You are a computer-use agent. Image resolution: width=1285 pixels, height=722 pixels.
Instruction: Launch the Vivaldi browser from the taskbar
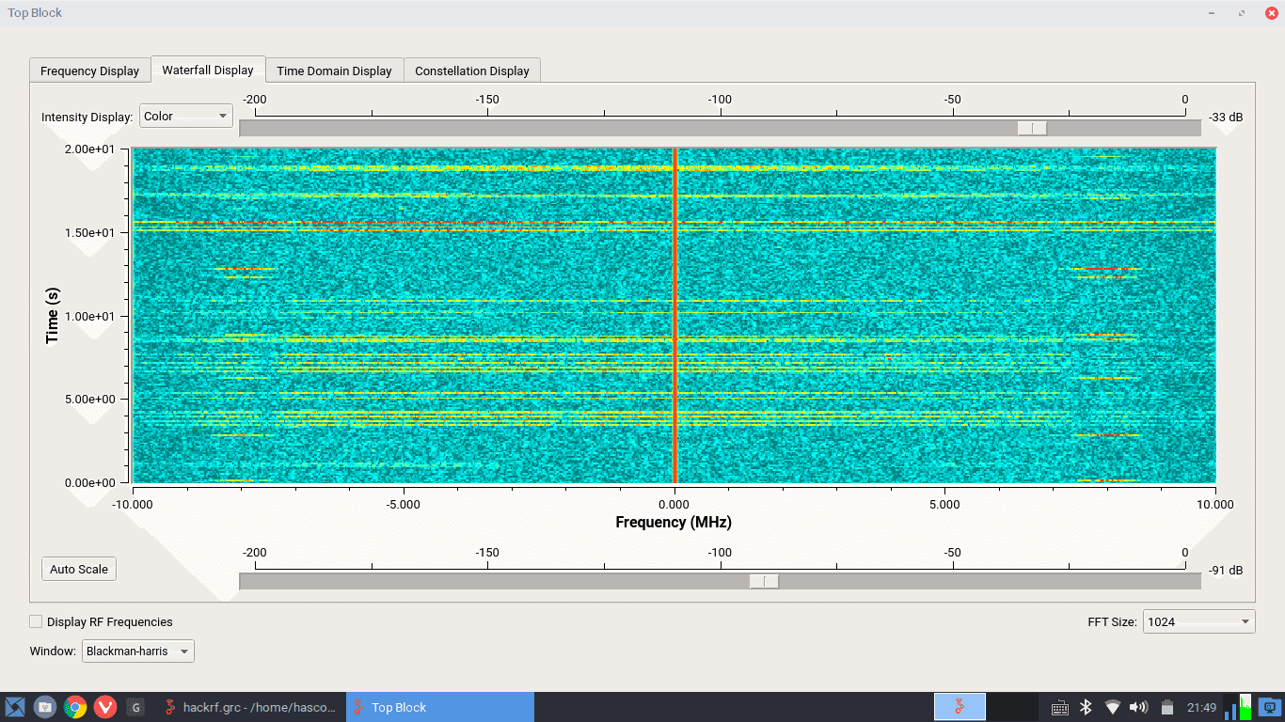pyautogui.click(x=105, y=707)
